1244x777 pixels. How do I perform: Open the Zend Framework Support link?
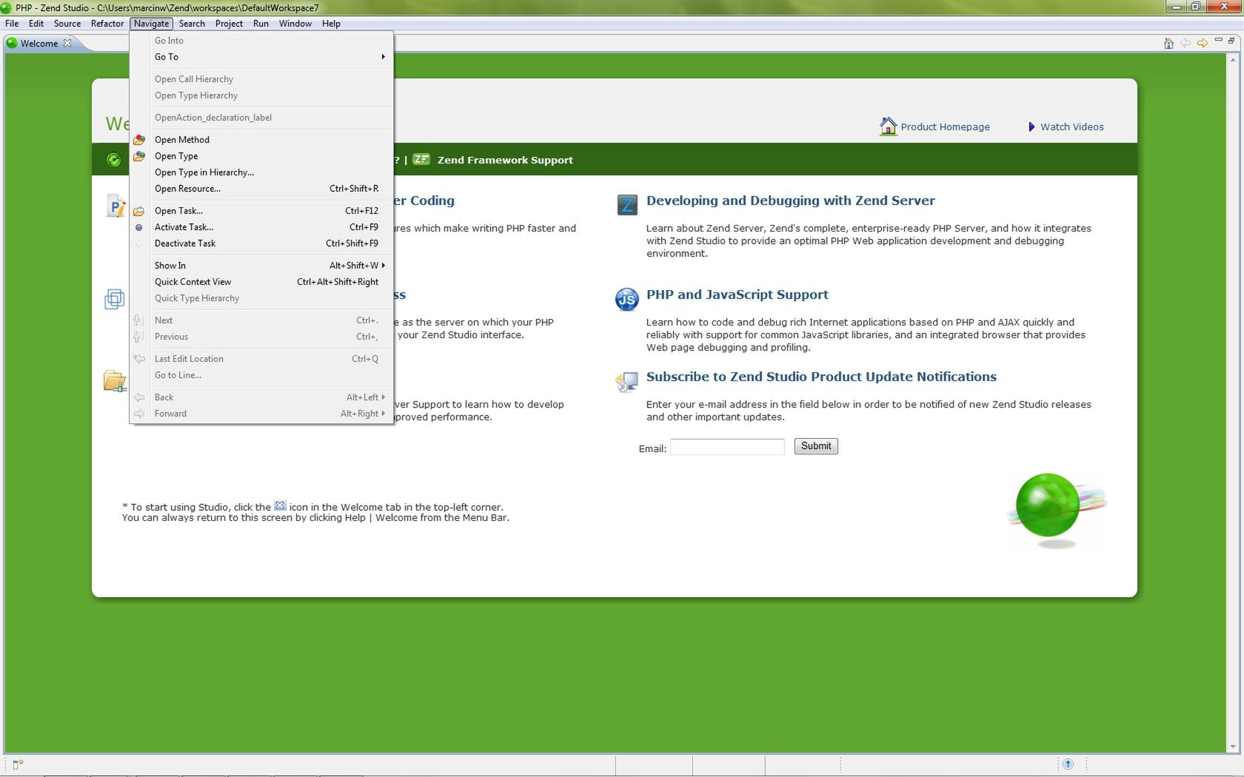tap(505, 160)
